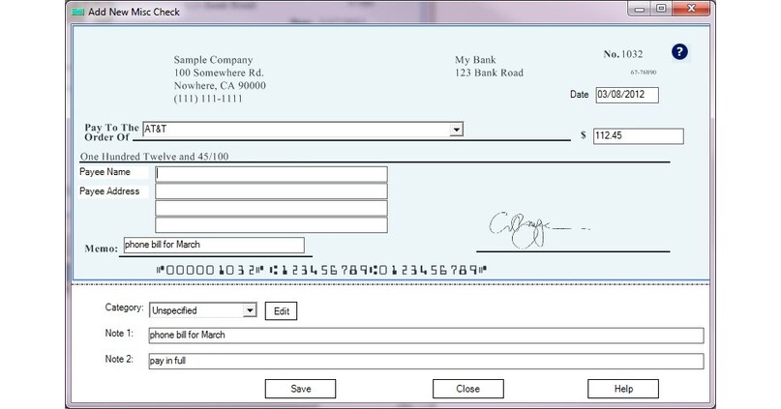Click the Close button at the bottom

468,389
